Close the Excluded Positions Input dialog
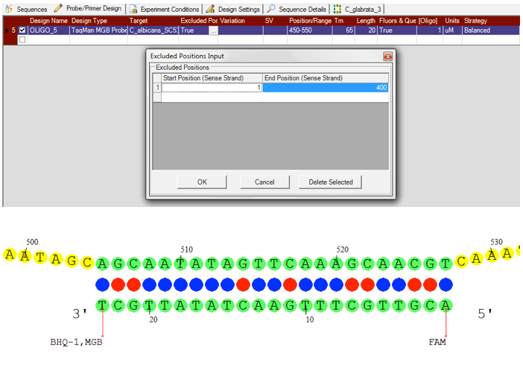The height and width of the screenshot is (373, 523). coord(387,57)
